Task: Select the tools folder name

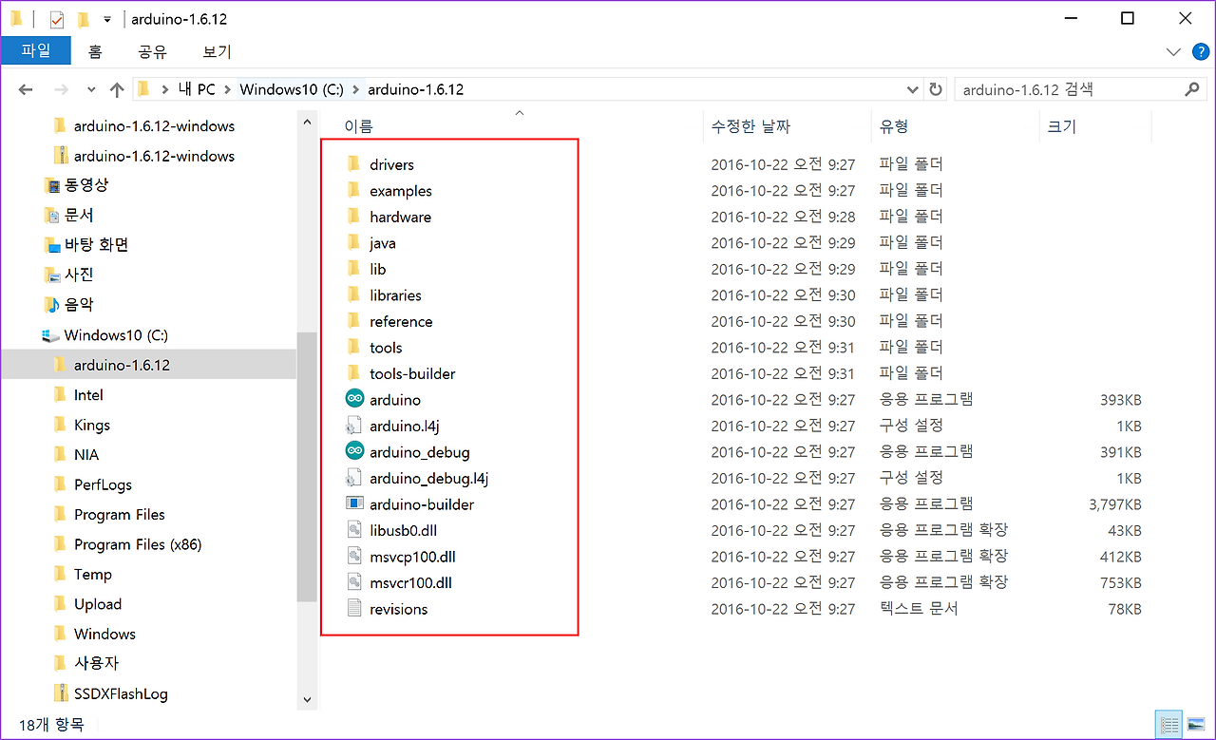Action: (386, 348)
